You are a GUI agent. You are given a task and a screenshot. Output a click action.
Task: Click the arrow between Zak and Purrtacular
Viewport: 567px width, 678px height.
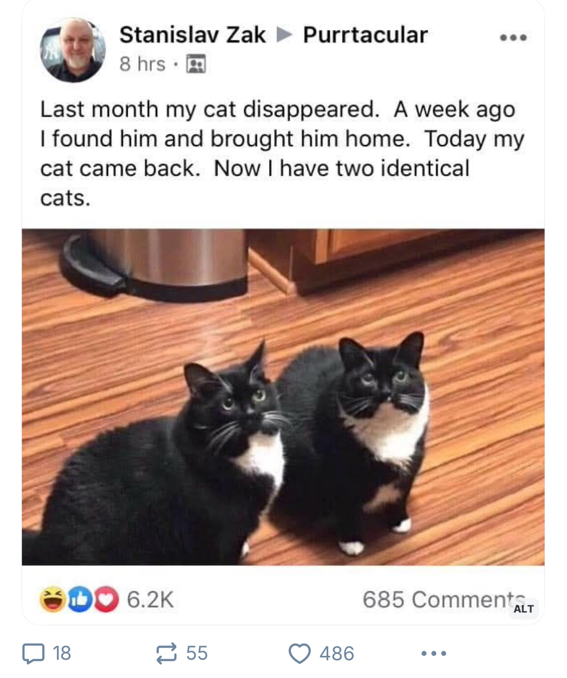(x=284, y=35)
